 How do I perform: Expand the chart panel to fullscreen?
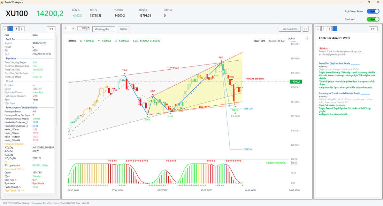point(305,29)
